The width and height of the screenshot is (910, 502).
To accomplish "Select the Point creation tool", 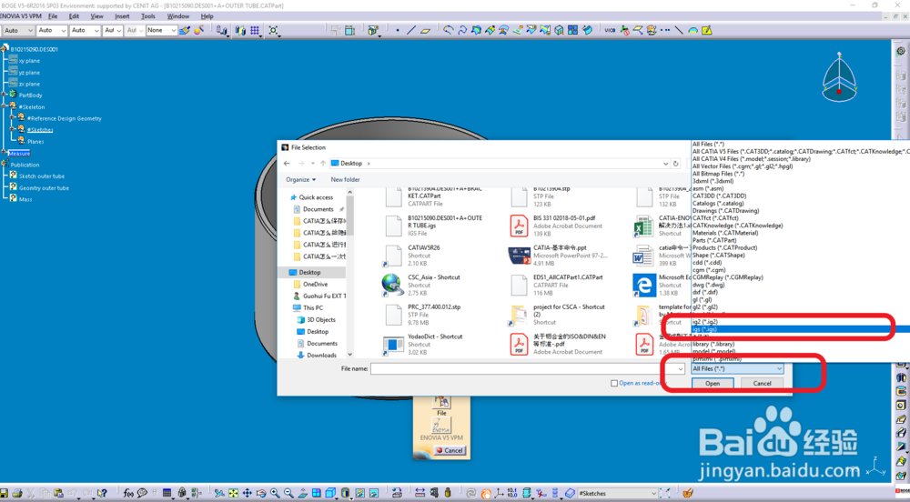I will coord(398,30).
